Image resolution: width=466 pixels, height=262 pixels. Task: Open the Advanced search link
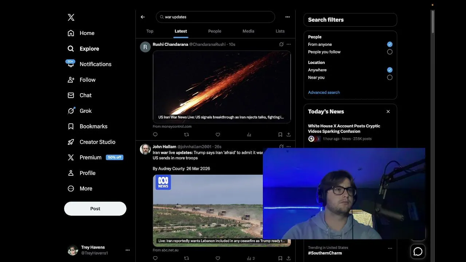pyautogui.click(x=324, y=92)
